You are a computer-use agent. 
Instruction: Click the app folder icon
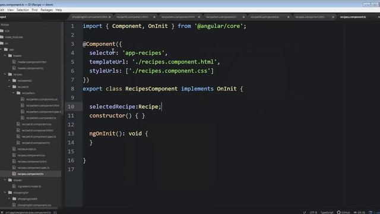click(x=6, y=49)
